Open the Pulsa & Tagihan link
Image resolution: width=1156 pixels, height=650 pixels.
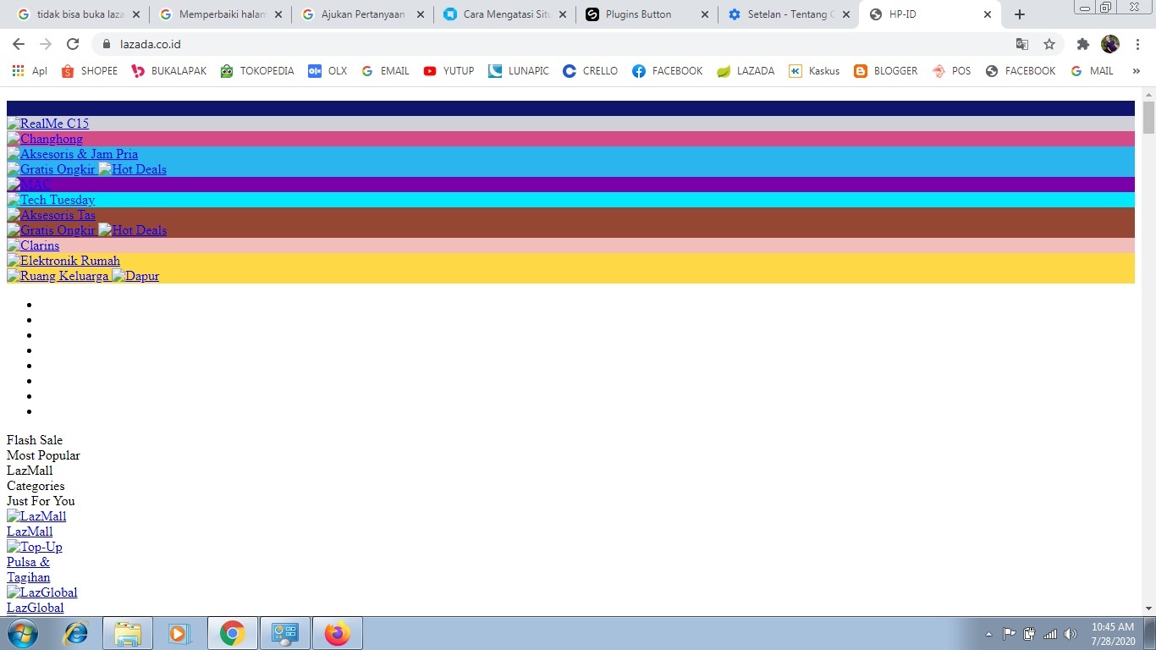[29, 570]
